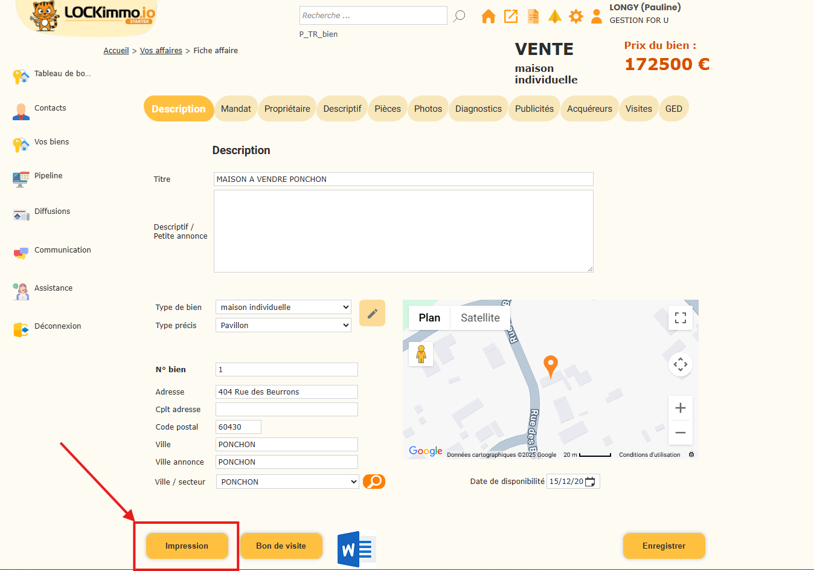Viewport: 814px width, 571px height.
Task: Open the Type de bien dropdown
Action: click(x=283, y=307)
